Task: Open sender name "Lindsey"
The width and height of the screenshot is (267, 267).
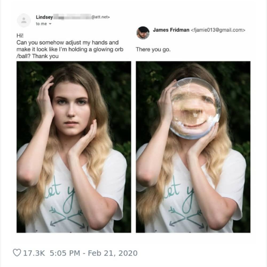Action: [x=44, y=17]
